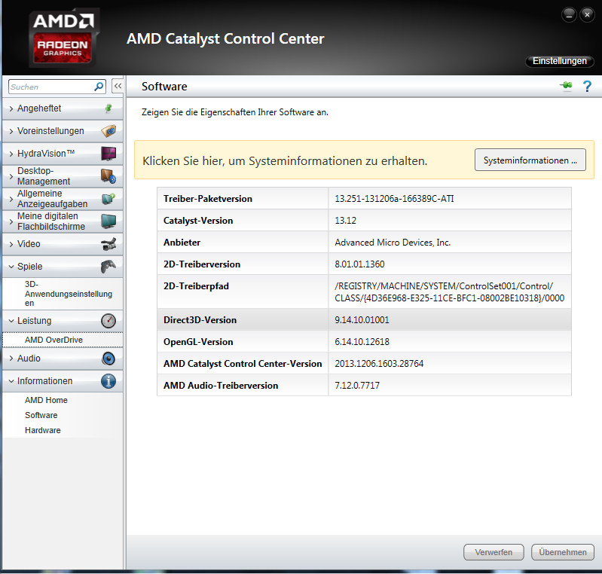The image size is (602, 574).
Task: Click the Desktop-Management icon
Action: (108, 176)
